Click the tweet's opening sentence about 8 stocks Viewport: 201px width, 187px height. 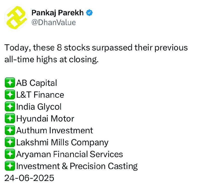96,53
